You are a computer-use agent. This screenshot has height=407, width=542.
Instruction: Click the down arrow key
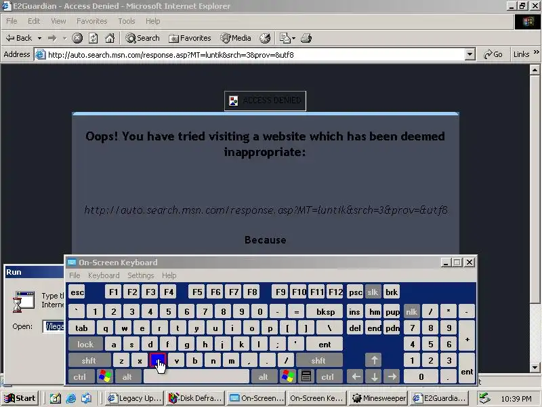click(x=374, y=376)
